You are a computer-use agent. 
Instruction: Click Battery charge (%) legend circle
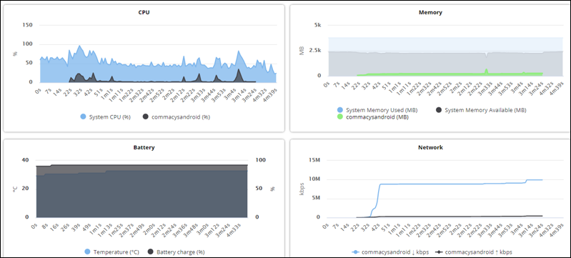pos(151,252)
